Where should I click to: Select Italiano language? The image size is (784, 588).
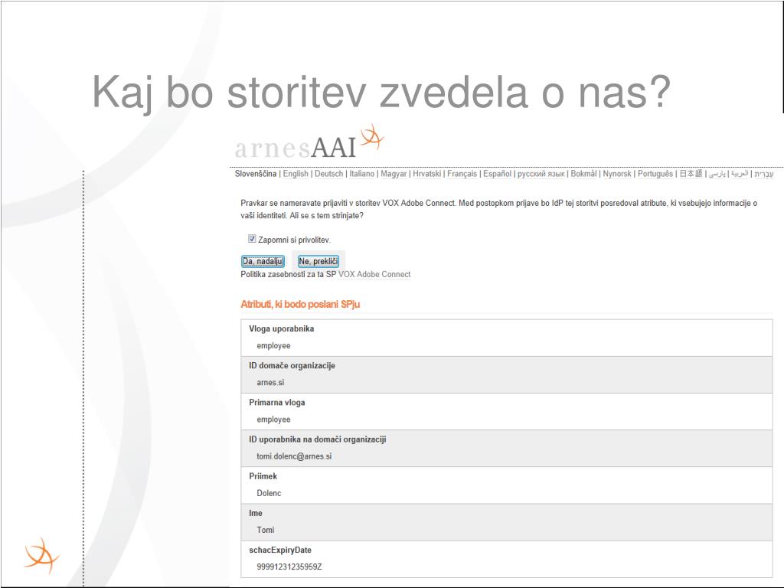361,174
